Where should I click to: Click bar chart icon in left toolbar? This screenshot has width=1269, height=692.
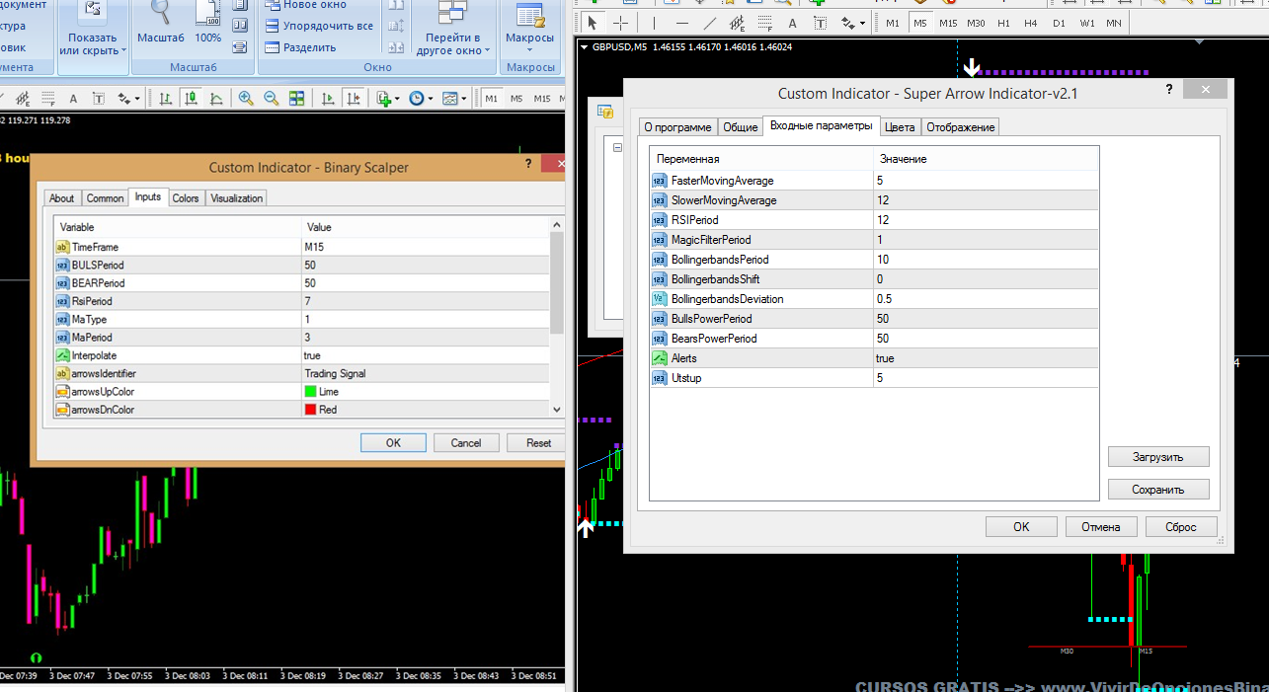click(165, 98)
